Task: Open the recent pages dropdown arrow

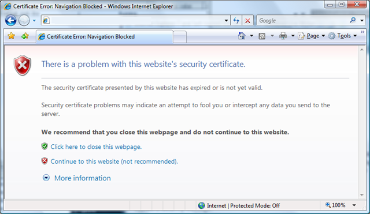Action: (x=34, y=21)
